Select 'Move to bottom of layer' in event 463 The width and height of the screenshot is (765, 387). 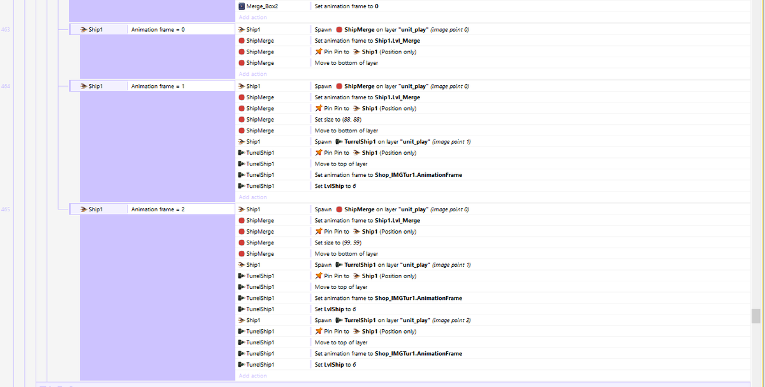[346, 63]
